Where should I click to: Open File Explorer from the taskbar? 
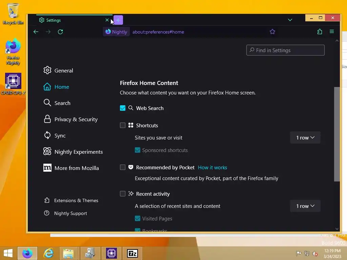68,253
